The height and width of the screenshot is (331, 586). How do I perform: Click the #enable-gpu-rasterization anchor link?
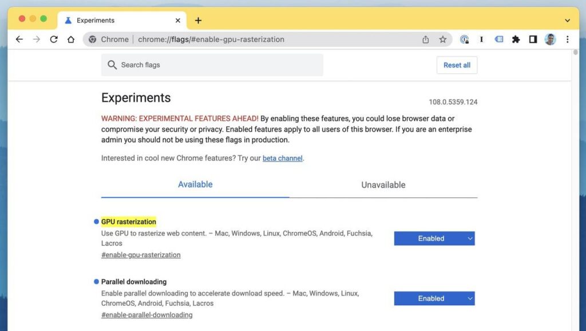[x=141, y=255]
